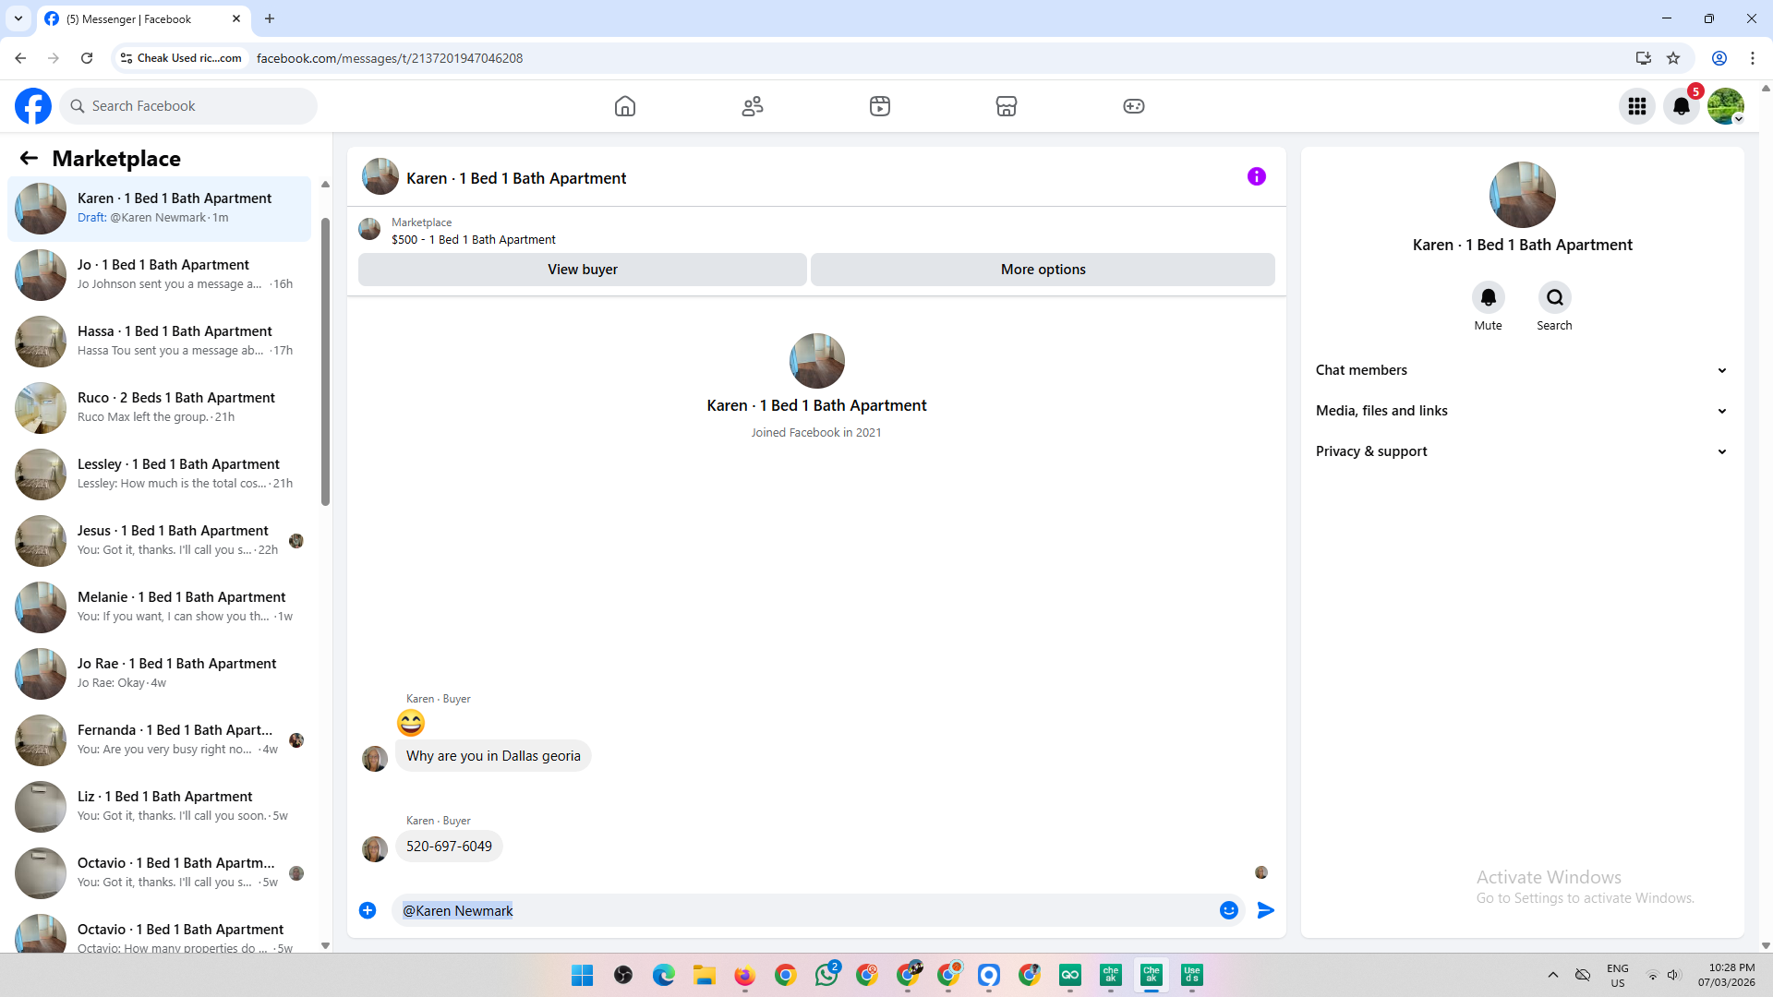Reload the browser page
Image resolution: width=1773 pixels, height=997 pixels.
(87, 58)
